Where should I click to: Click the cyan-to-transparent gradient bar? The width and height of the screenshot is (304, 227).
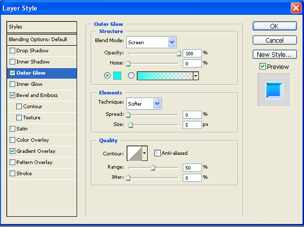point(165,76)
